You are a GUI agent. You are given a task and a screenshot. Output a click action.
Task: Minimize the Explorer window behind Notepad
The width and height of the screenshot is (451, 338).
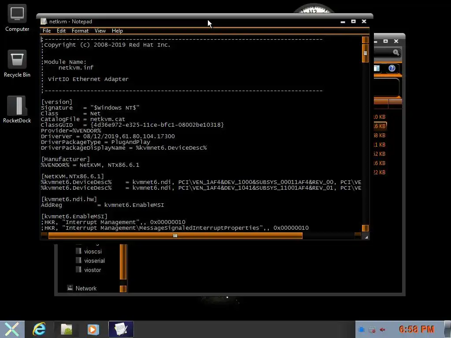(376, 41)
